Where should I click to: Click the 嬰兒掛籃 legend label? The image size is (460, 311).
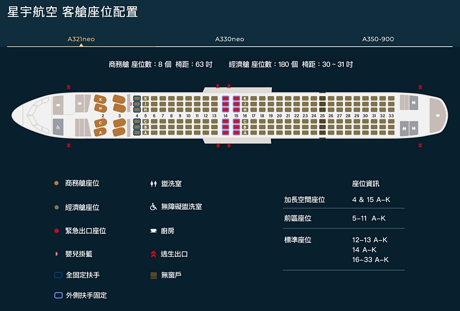79,254
